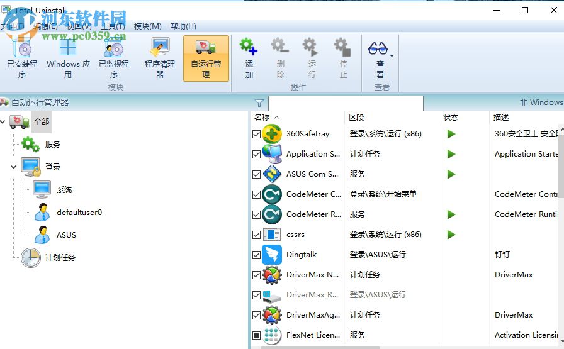This screenshot has width=564, height=349.
Task: Click the cssrs running status arrow
Action: (x=451, y=235)
